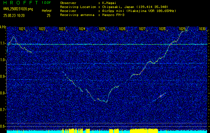This screenshot has height=133, width=210.
Task: Click the 1026 time marker
Action: coord(122,29)
